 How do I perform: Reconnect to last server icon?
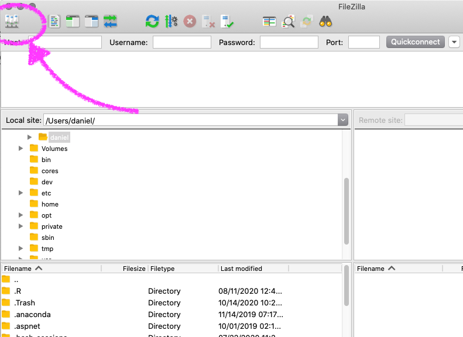click(227, 22)
